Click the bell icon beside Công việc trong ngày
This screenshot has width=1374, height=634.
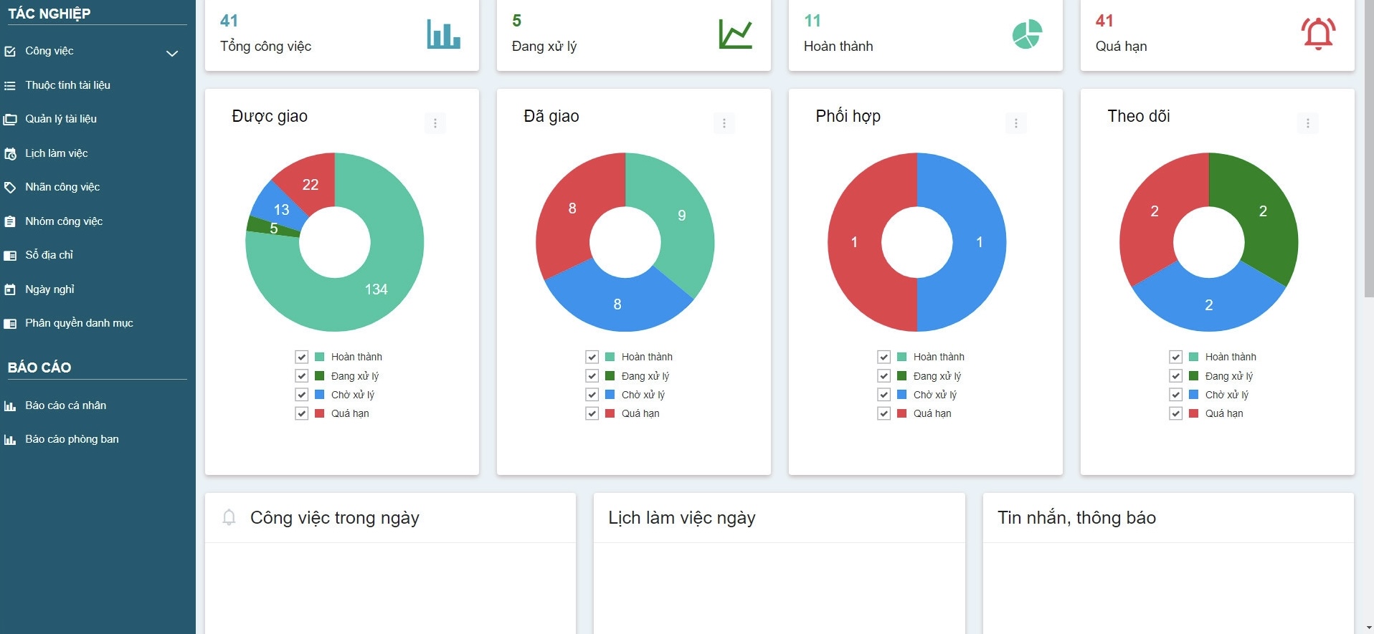229,517
